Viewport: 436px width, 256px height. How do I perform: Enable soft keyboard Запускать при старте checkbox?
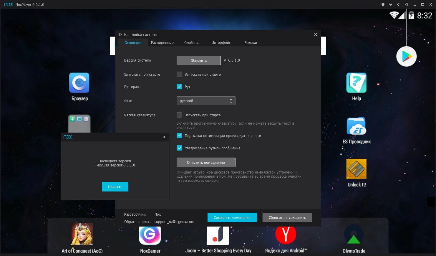tap(179, 115)
